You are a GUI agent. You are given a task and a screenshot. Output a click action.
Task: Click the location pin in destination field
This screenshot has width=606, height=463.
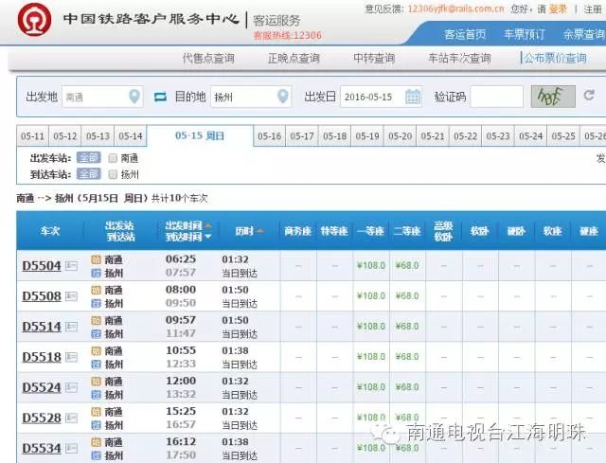(282, 97)
